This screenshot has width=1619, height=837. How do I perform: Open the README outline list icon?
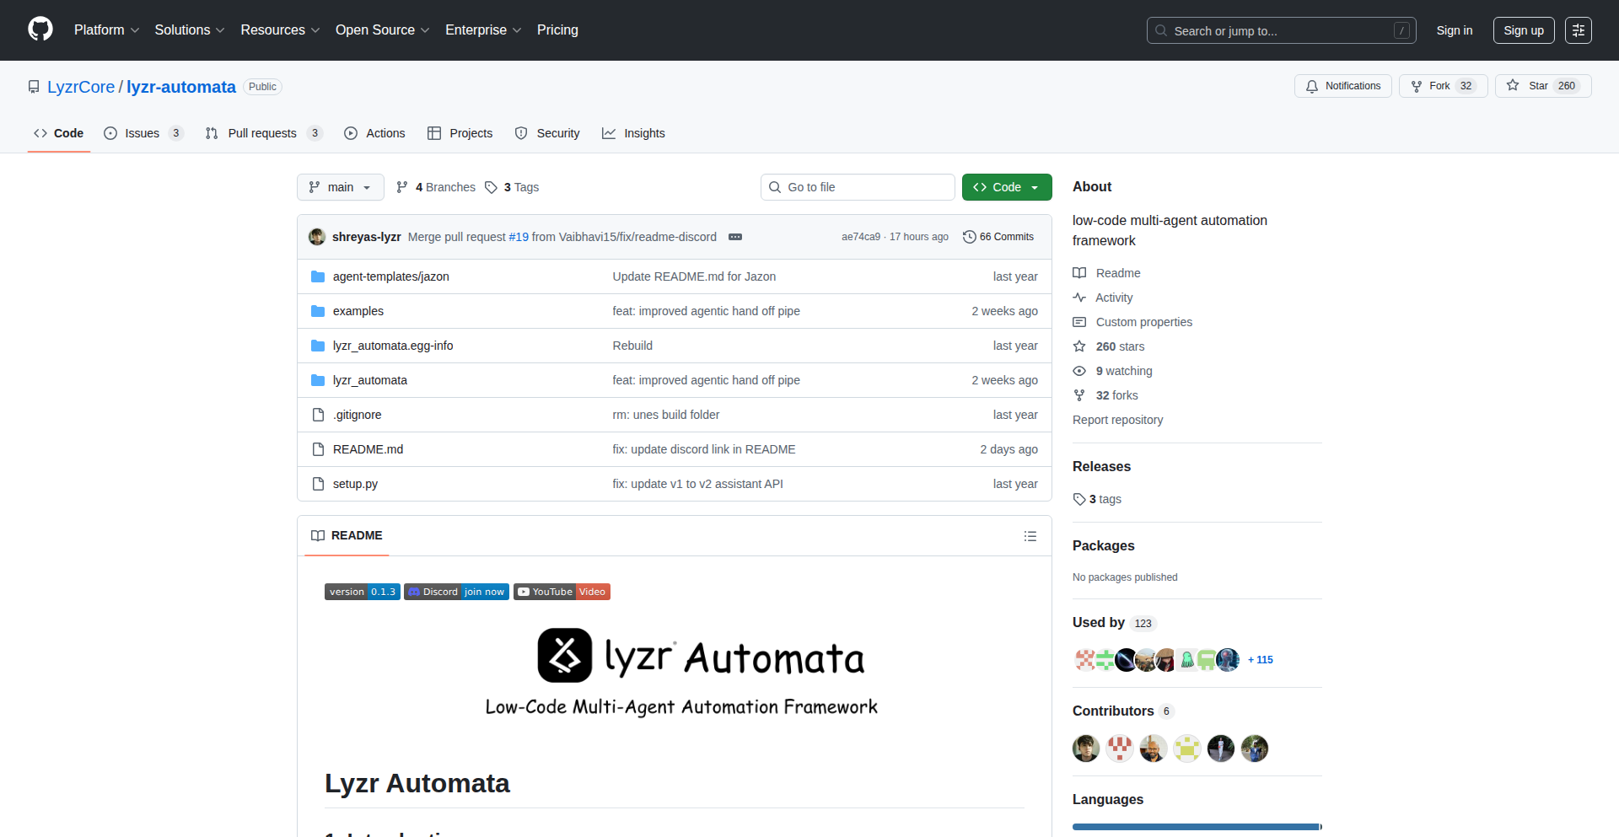pyautogui.click(x=1030, y=536)
